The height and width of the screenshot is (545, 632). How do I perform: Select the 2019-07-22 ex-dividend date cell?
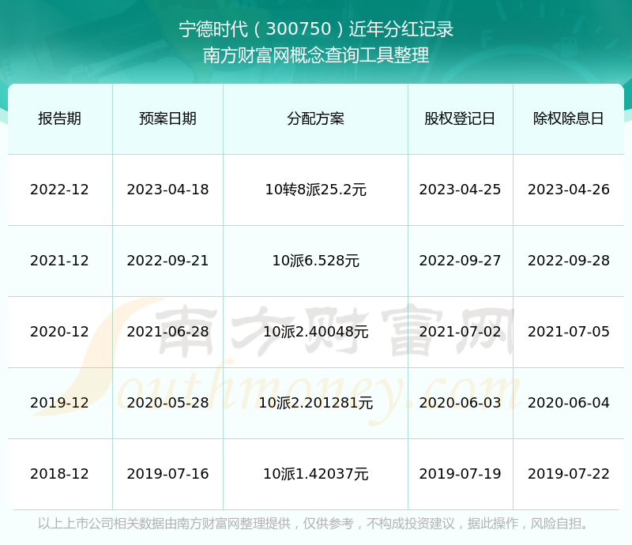click(568, 474)
